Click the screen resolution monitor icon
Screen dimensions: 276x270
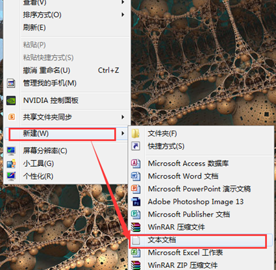tap(11, 151)
